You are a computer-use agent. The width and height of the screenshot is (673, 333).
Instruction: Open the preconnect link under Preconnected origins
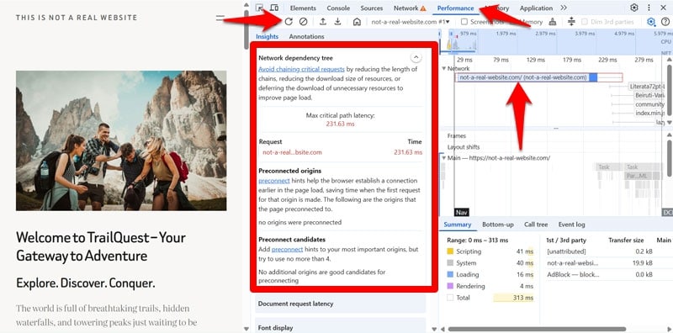274,181
